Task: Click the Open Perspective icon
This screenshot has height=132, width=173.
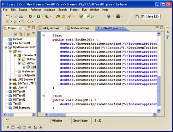Action: [x=137, y=17]
